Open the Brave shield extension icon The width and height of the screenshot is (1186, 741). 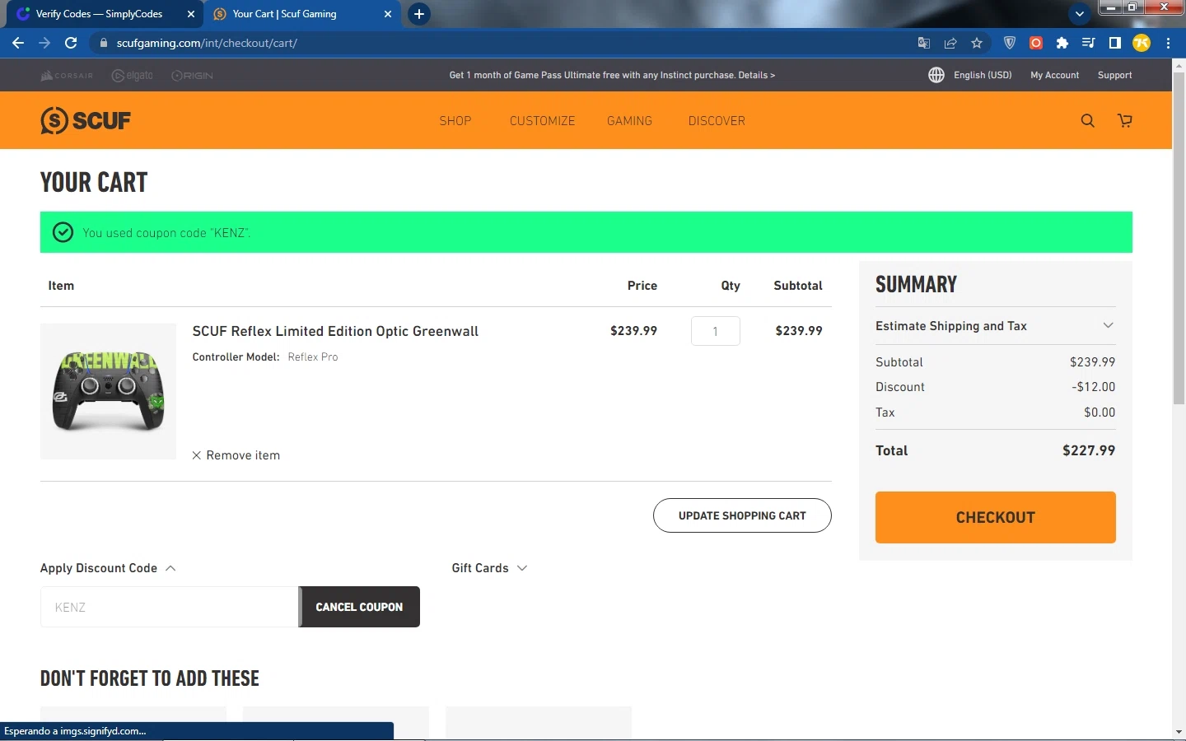(x=1010, y=43)
